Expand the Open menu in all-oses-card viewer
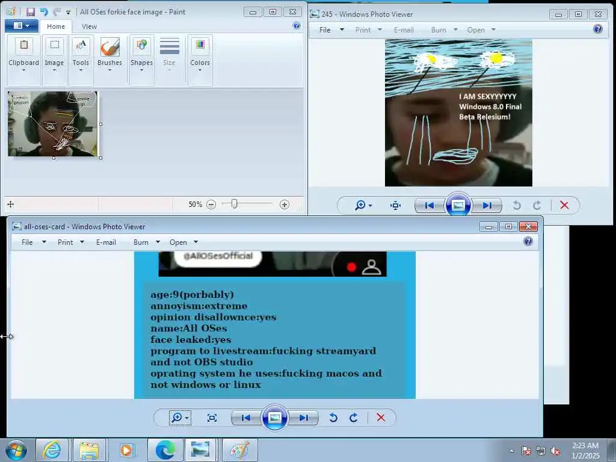 click(196, 242)
